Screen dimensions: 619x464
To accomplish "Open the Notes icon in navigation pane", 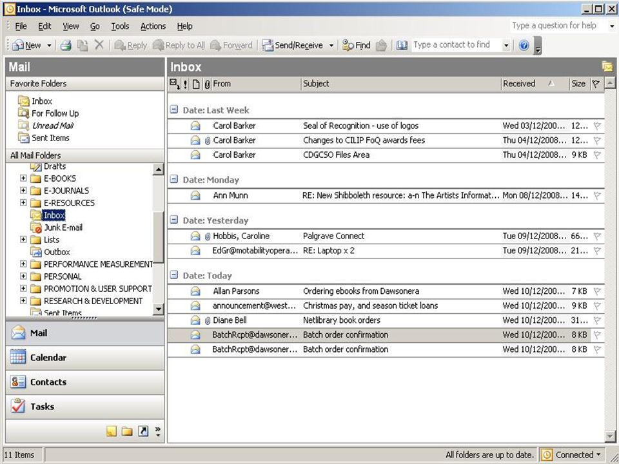I will 112,431.
